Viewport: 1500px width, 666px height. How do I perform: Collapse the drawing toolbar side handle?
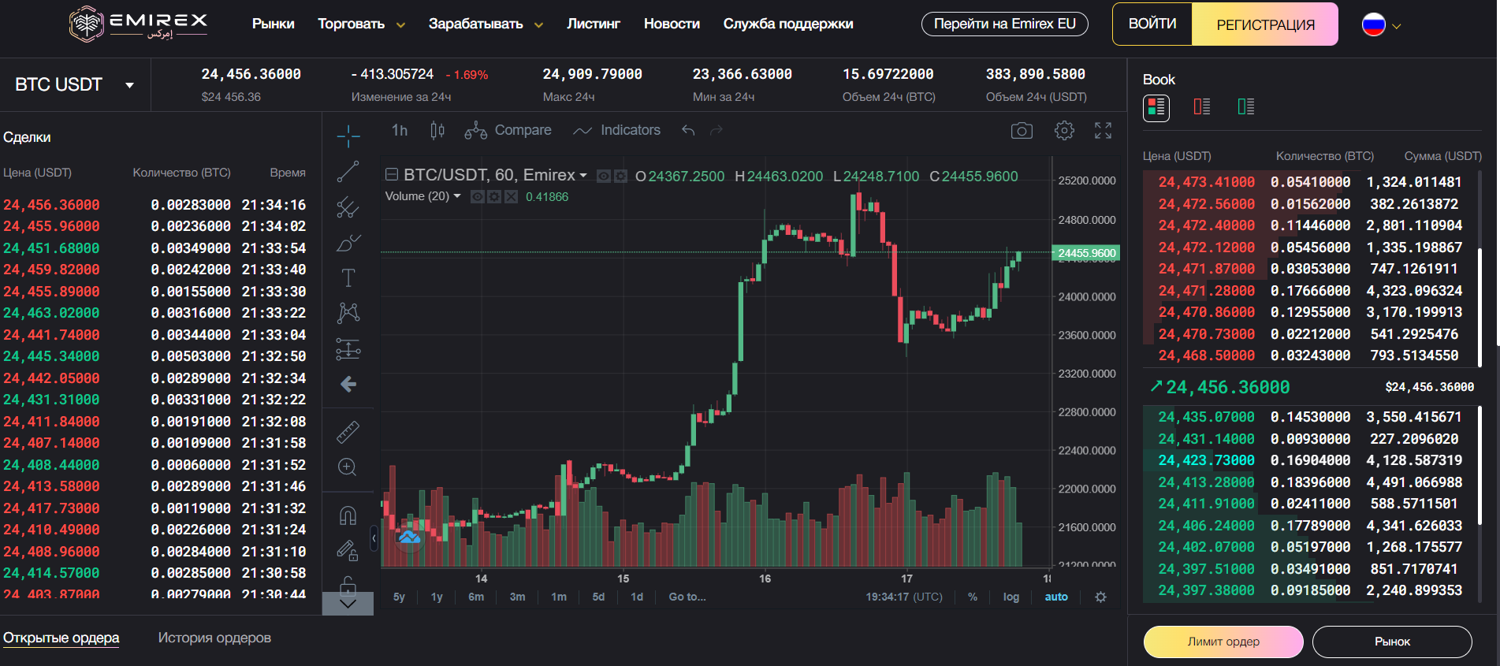(374, 539)
